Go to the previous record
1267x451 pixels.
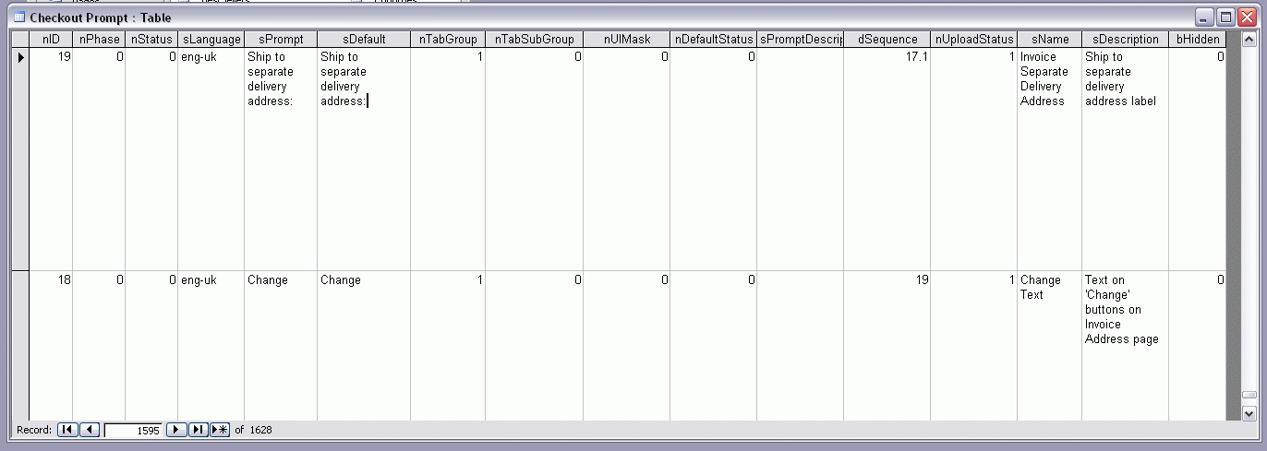coord(90,430)
